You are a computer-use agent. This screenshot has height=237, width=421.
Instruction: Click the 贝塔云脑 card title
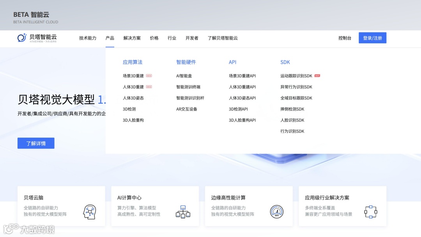[x=33, y=198]
